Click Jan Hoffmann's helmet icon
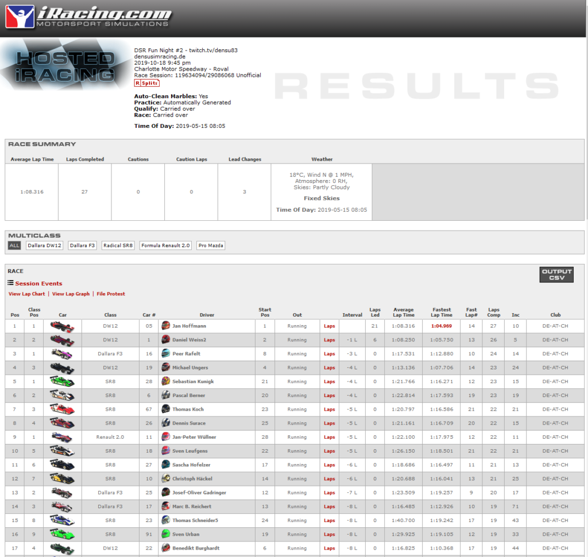 tap(166, 326)
